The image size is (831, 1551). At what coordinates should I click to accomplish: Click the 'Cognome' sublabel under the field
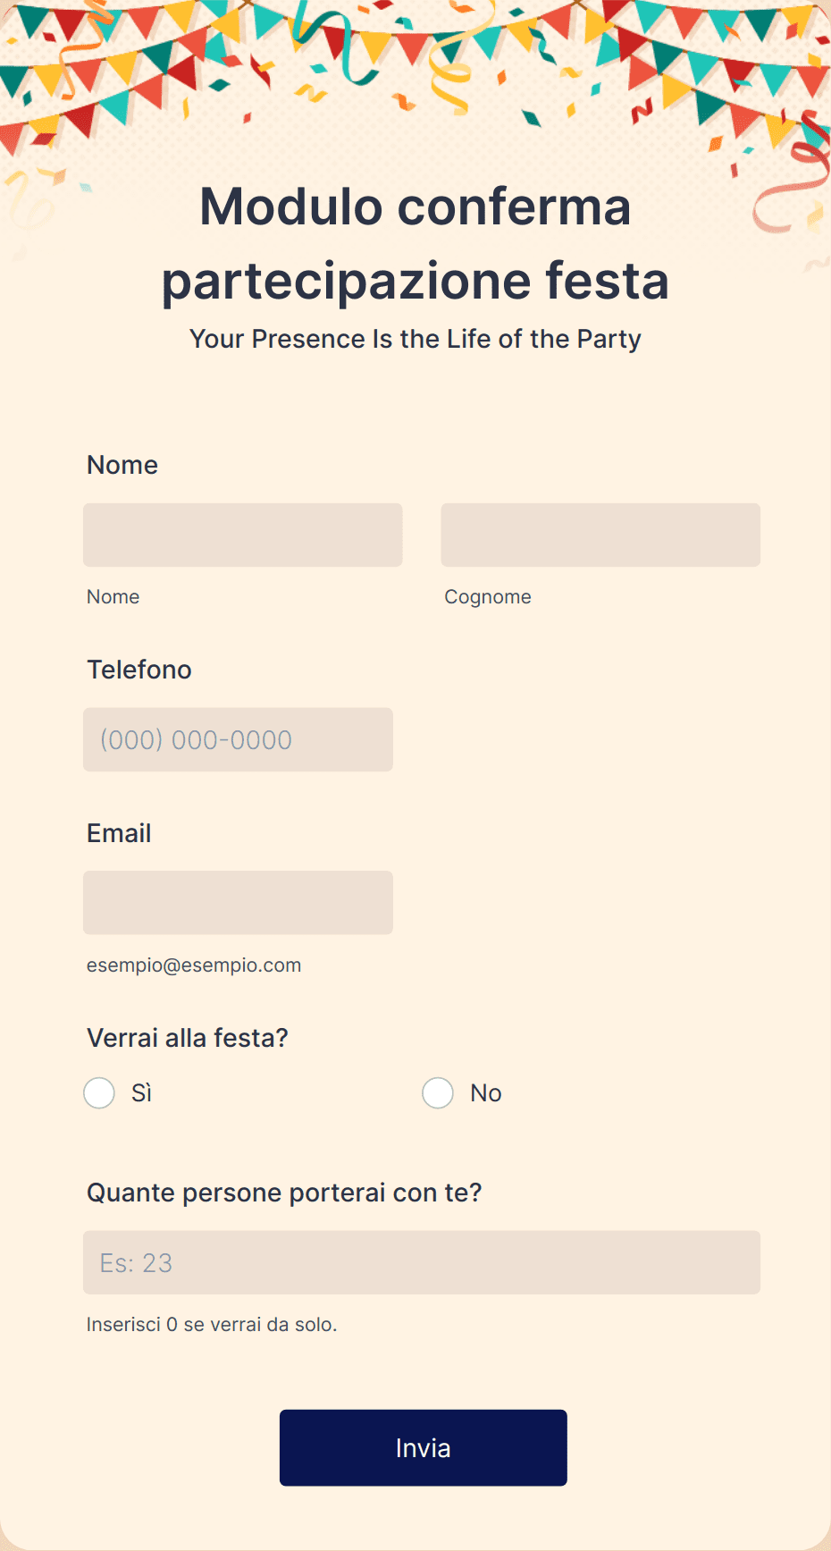[x=488, y=597]
